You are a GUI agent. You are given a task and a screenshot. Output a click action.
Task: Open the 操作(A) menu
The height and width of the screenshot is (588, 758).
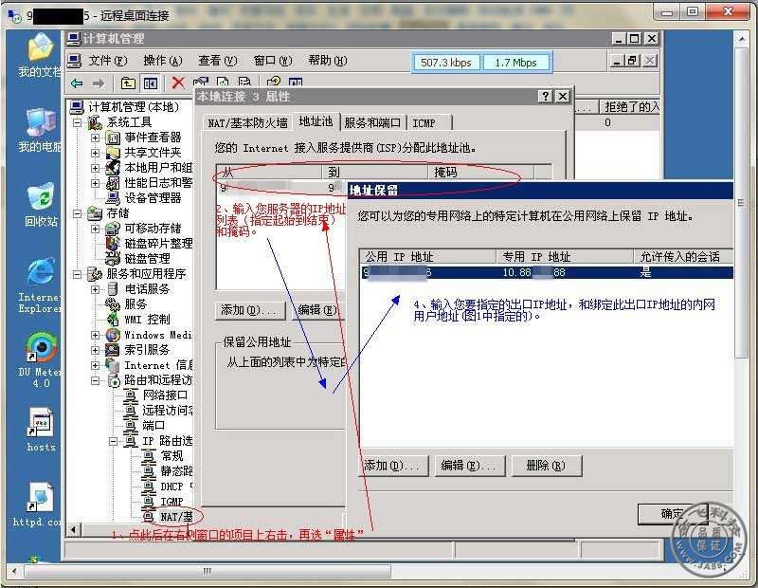[x=161, y=61]
